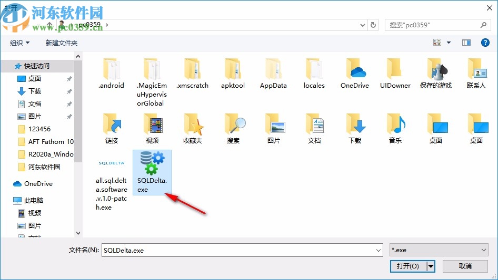
Task: Click the apktool folder icon
Action: (233, 69)
